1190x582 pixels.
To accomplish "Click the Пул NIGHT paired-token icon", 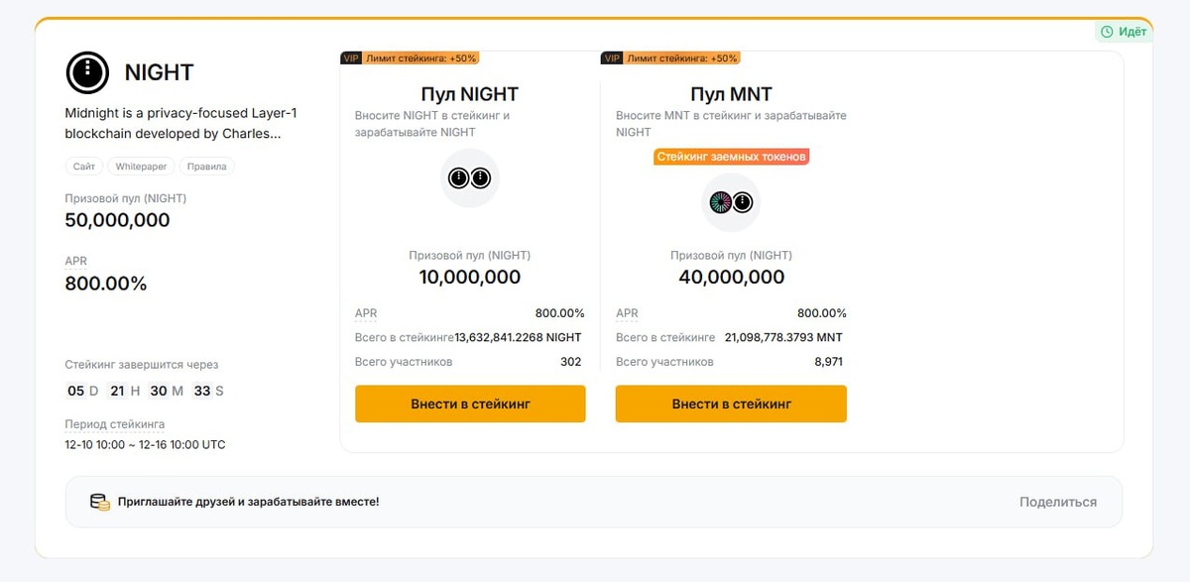I will (x=469, y=178).
